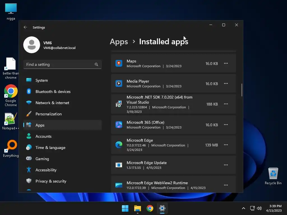Image resolution: width=287 pixels, height=215 pixels.
Task: Click the Maps 16.0 KB size value
Action: click(212, 64)
